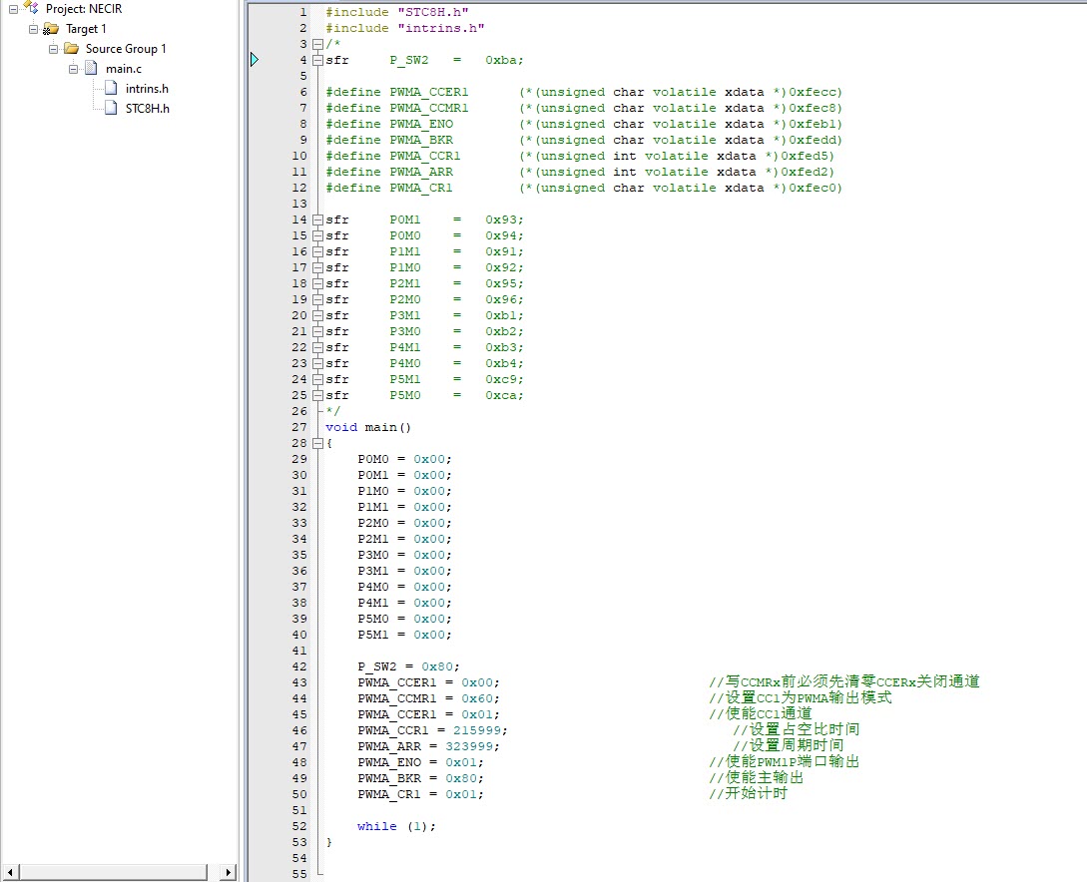Click the STC8H.h header file icon

click(x=112, y=108)
